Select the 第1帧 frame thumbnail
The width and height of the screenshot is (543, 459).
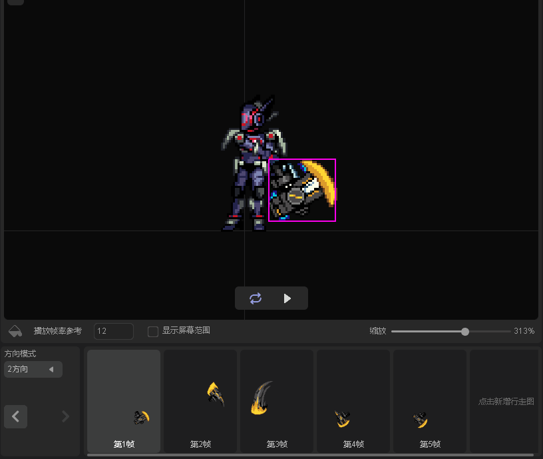coord(124,401)
